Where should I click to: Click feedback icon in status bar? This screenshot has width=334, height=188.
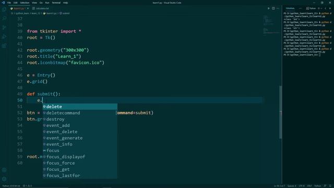coord(325,186)
